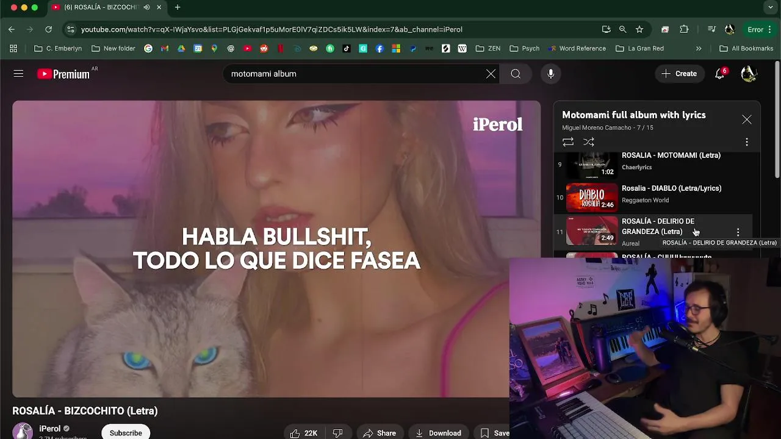Open Word Reference bookmark
This screenshot has height=439, width=781.
pyautogui.click(x=577, y=48)
